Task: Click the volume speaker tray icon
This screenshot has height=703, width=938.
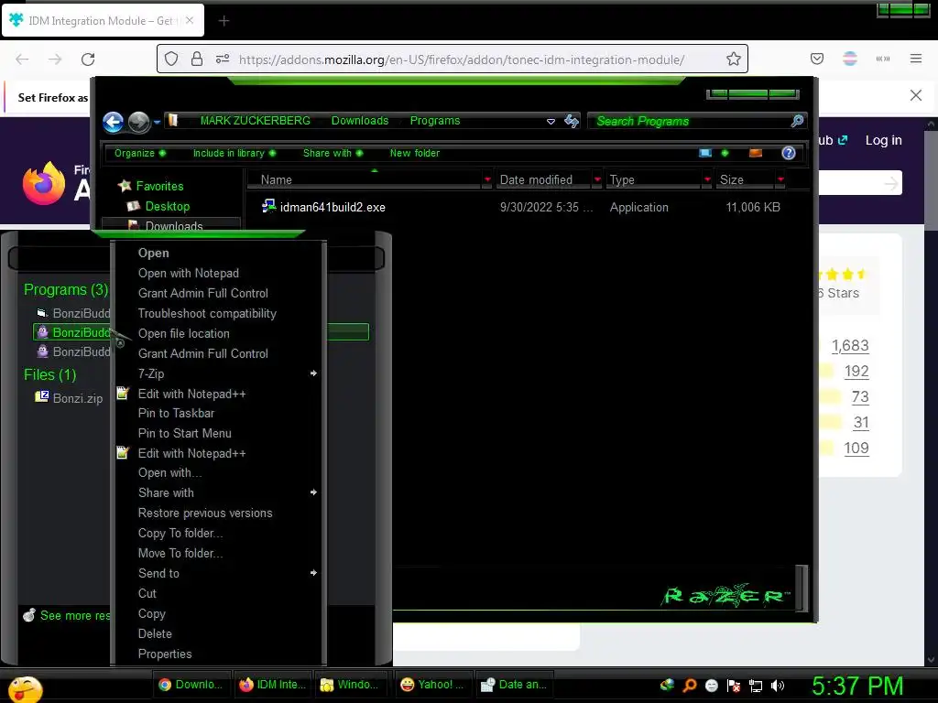Action: 778,686
